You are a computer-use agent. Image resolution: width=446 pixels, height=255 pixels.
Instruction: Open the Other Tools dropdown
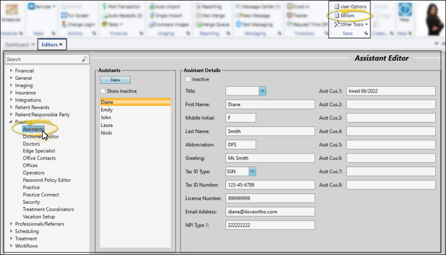tap(351, 24)
